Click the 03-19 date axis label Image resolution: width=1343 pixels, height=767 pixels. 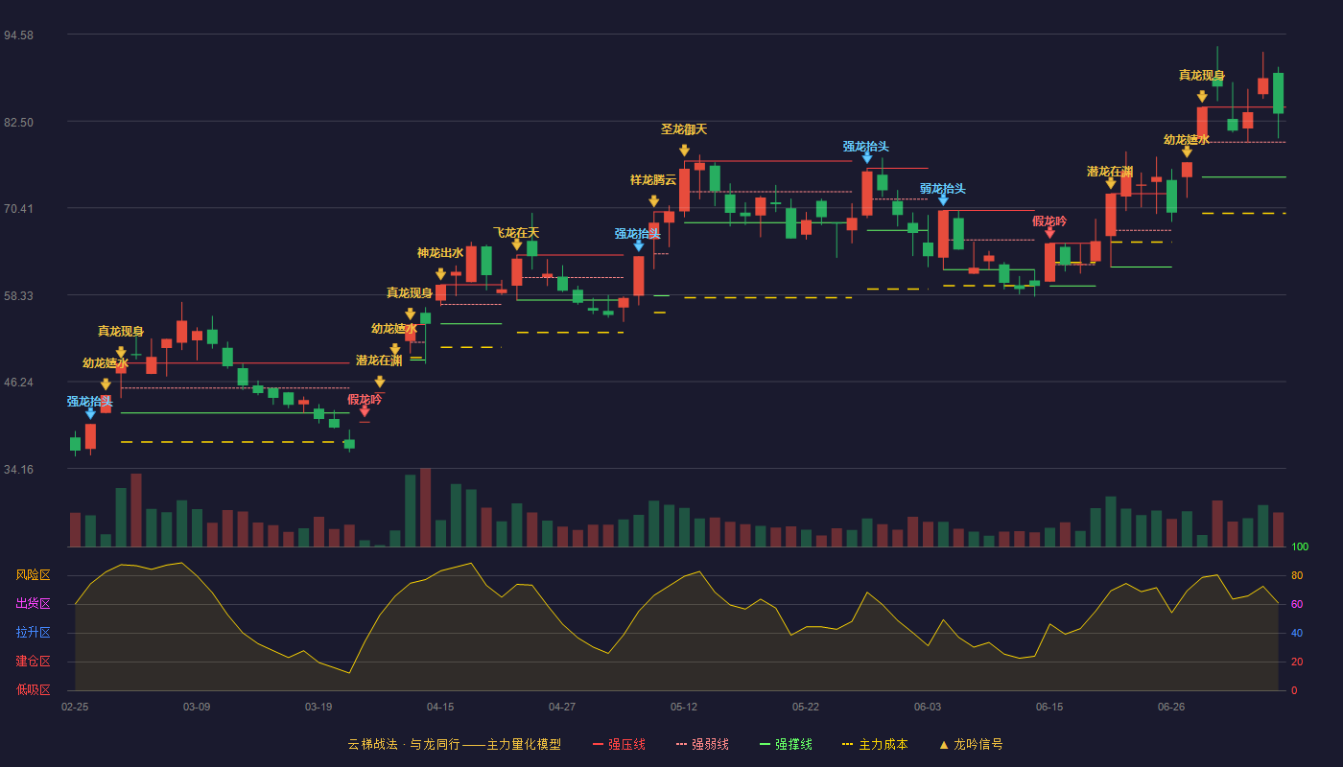pyautogui.click(x=318, y=707)
